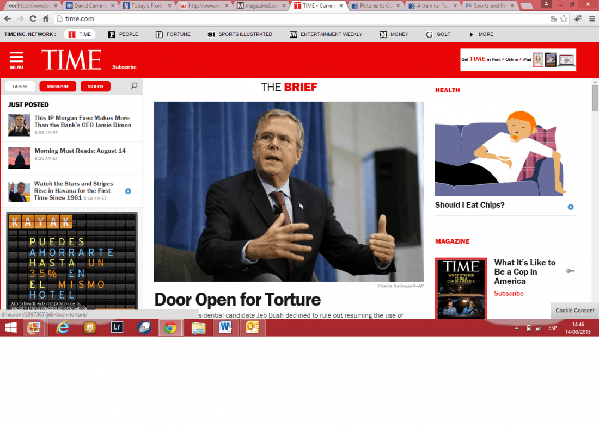Open Watch the Stars and Stripes article
This screenshot has width=599, height=428.
tap(74, 190)
